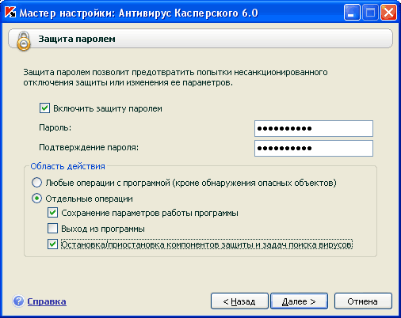Close the Мастер настройки window
This screenshot has height=318, width=401.
click(x=388, y=13)
